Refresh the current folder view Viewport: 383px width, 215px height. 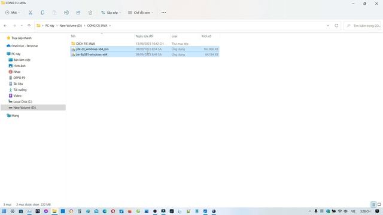tap(336, 26)
